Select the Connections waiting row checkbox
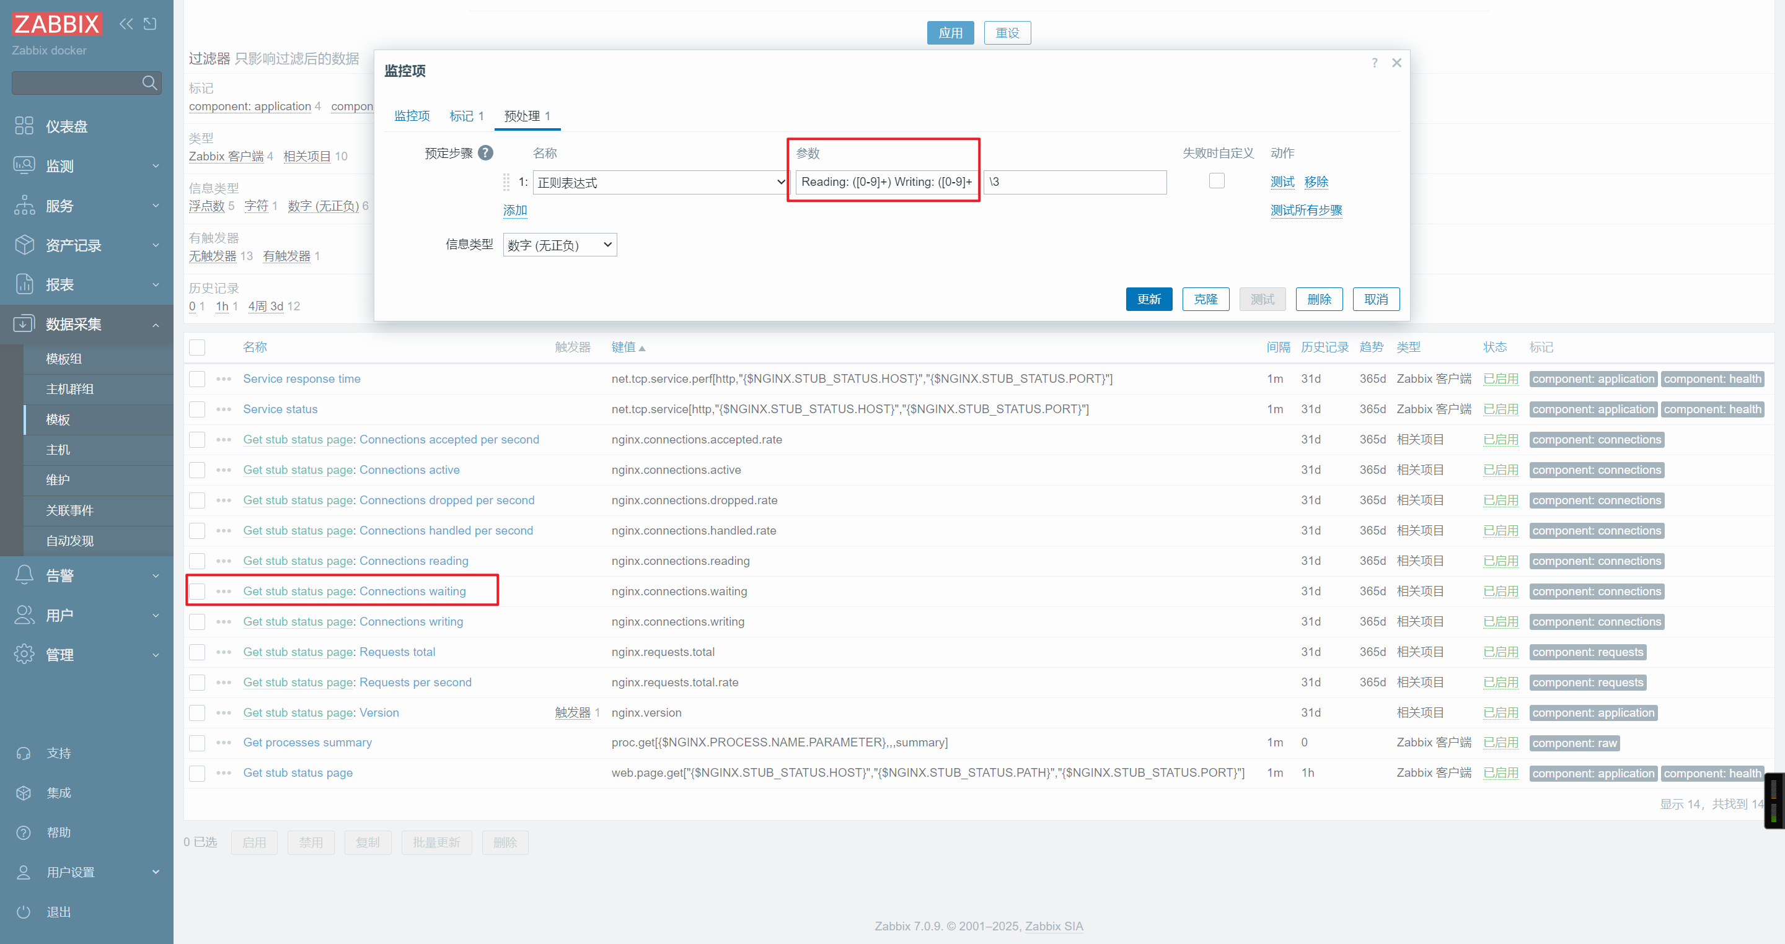This screenshot has width=1785, height=944. (198, 592)
